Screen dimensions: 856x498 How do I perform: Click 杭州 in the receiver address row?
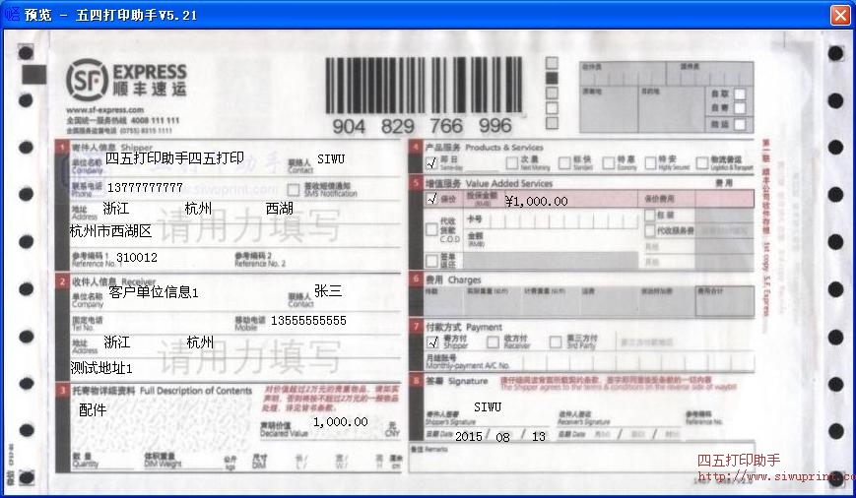click(200, 342)
